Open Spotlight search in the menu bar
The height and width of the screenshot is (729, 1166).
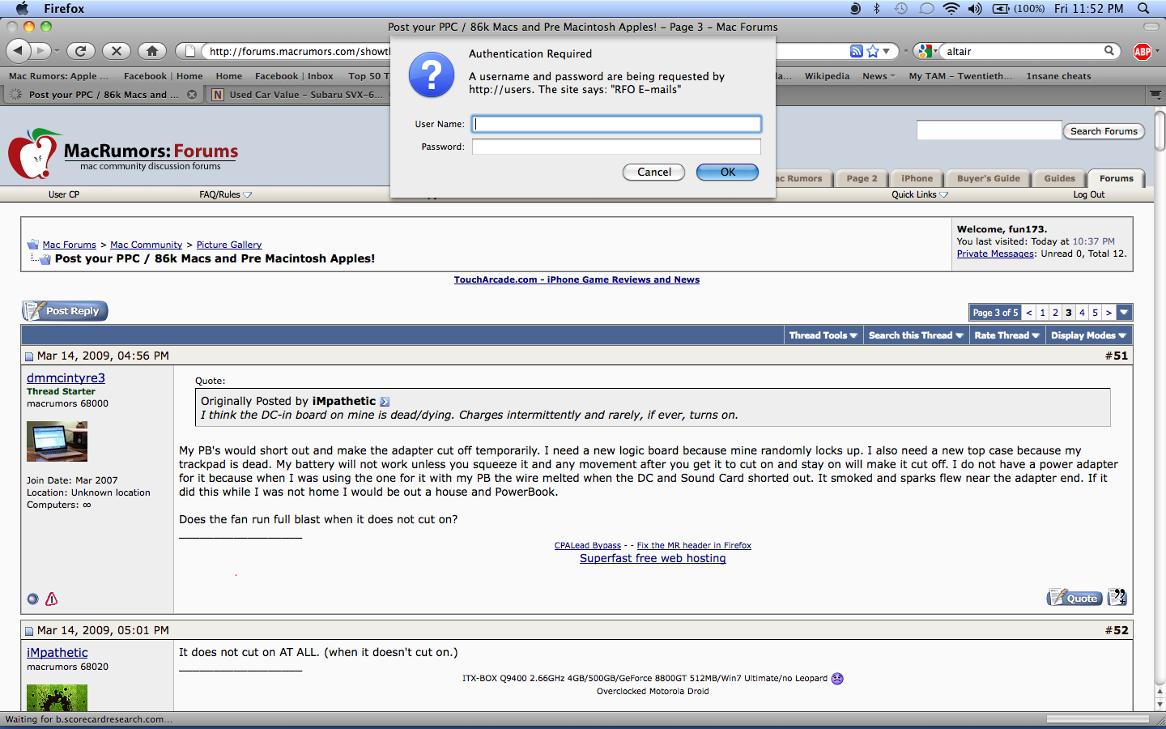pyautogui.click(x=1143, y=8)
